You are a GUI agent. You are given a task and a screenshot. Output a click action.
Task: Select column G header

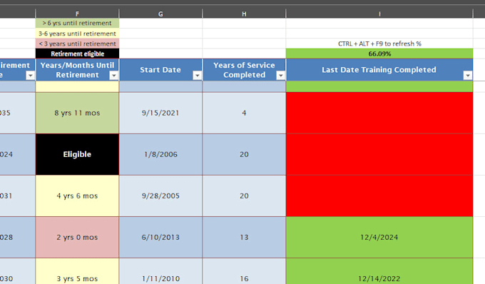pyautogui.click(x=160, y=14)
